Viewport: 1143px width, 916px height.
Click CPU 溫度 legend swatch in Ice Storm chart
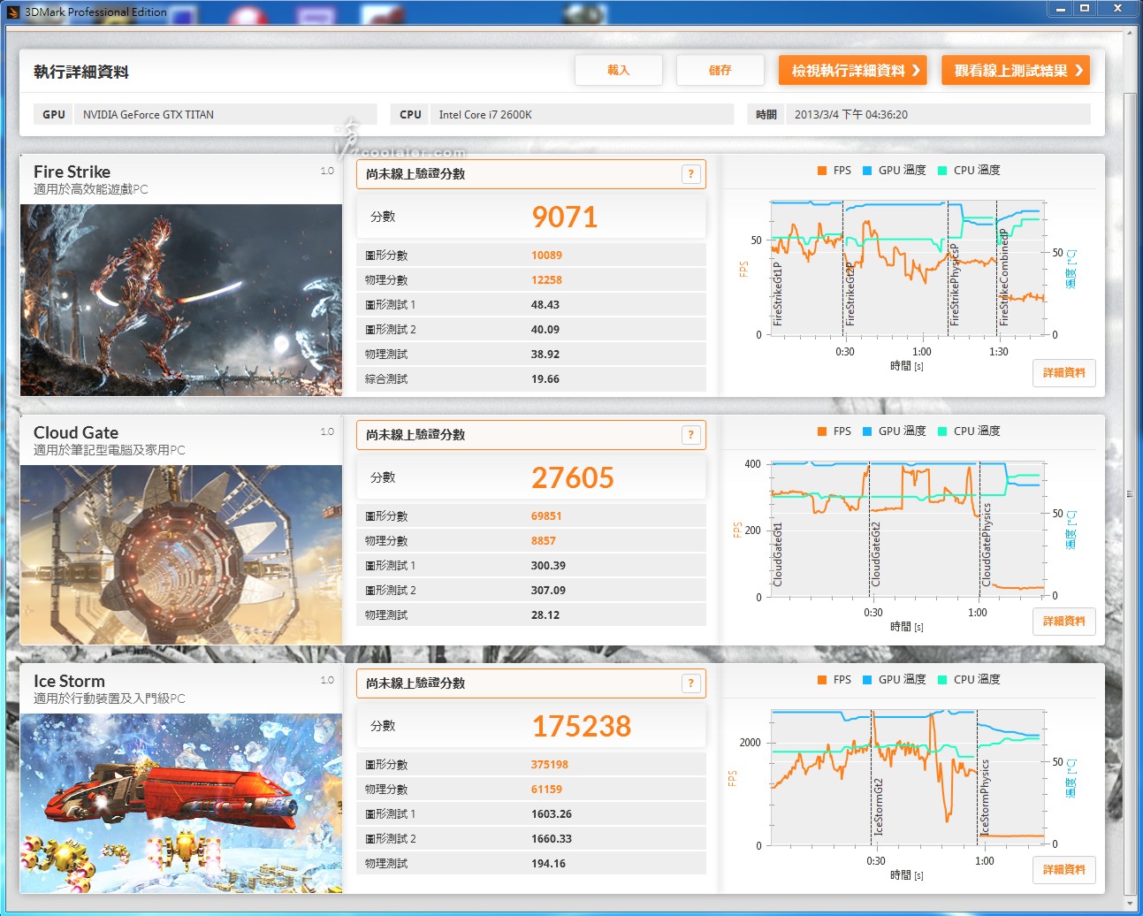[x=942, y=680]
